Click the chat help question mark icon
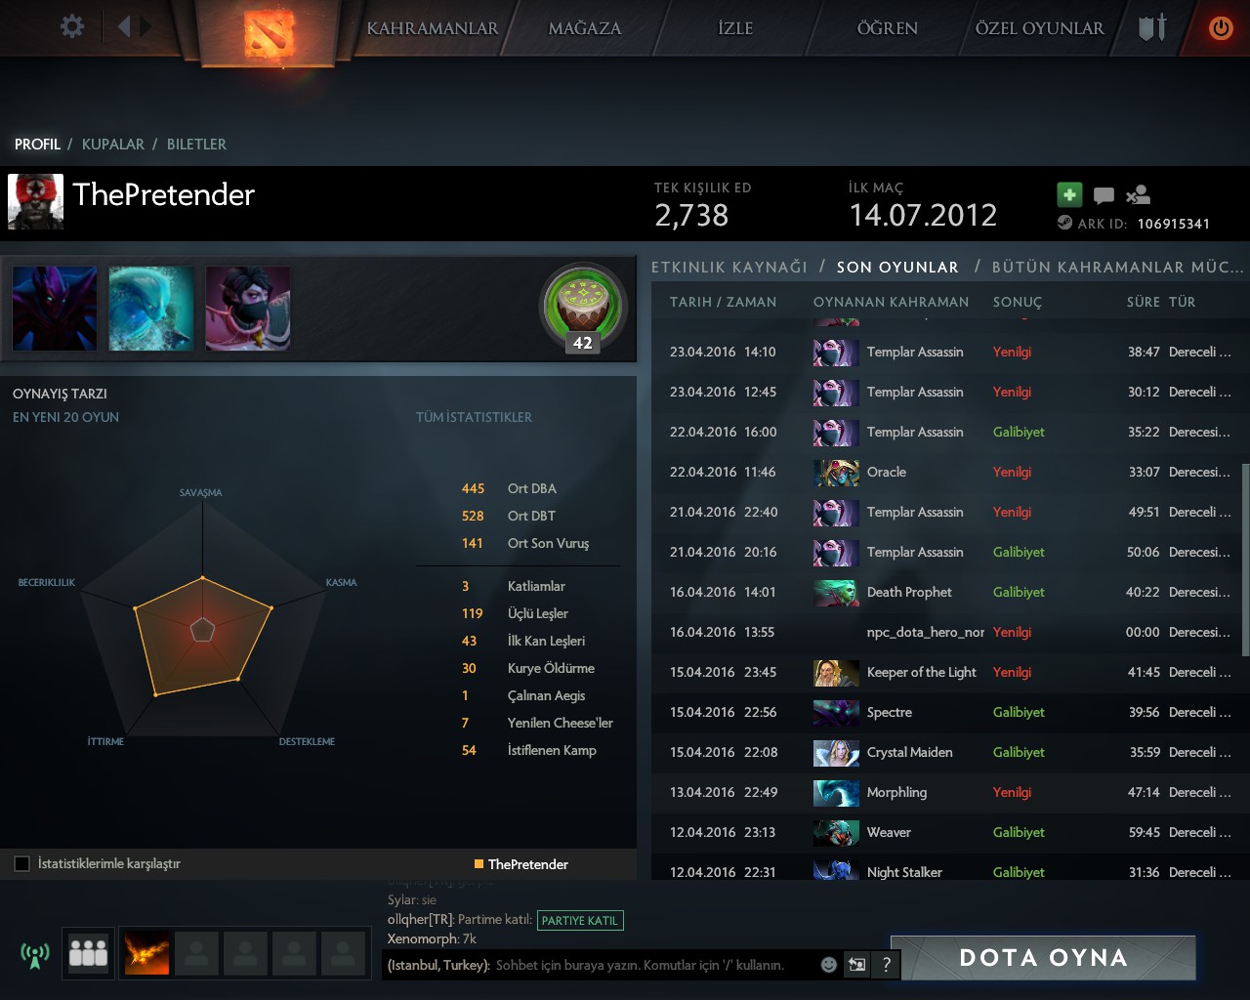 pos(886,965)
